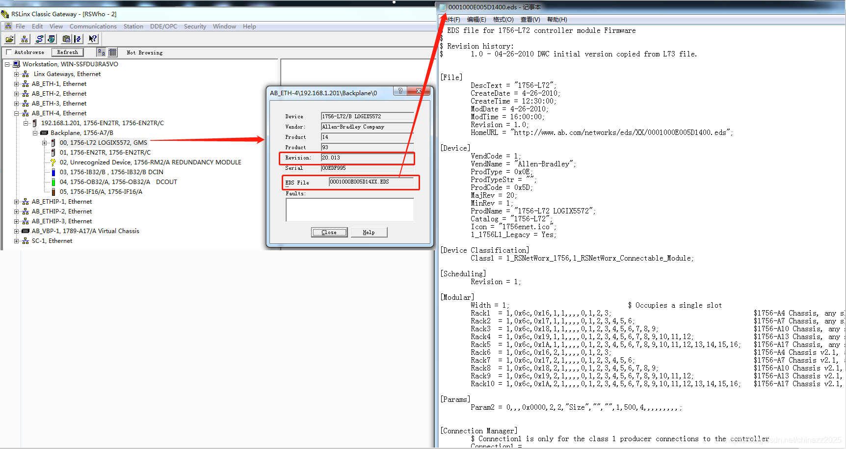Expand the AB_ETH-1 Ethernet node
The height and width of the screenshot is (449, 846).
click(x=16, y=84)
